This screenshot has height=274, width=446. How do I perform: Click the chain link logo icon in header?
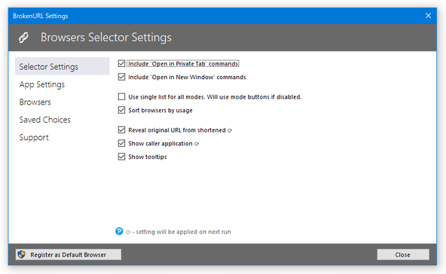tap(23, 38)
